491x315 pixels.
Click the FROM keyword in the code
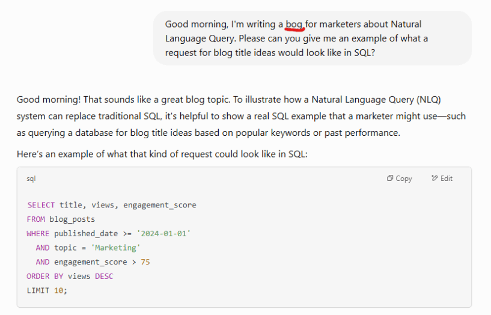[35, 219]
